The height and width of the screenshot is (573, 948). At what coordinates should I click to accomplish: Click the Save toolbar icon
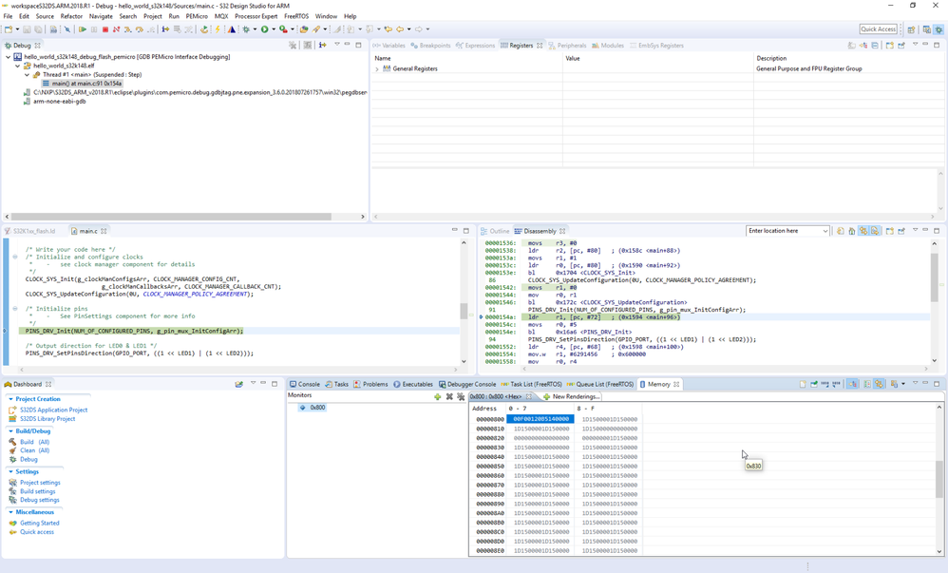click(x=27, y=29)
